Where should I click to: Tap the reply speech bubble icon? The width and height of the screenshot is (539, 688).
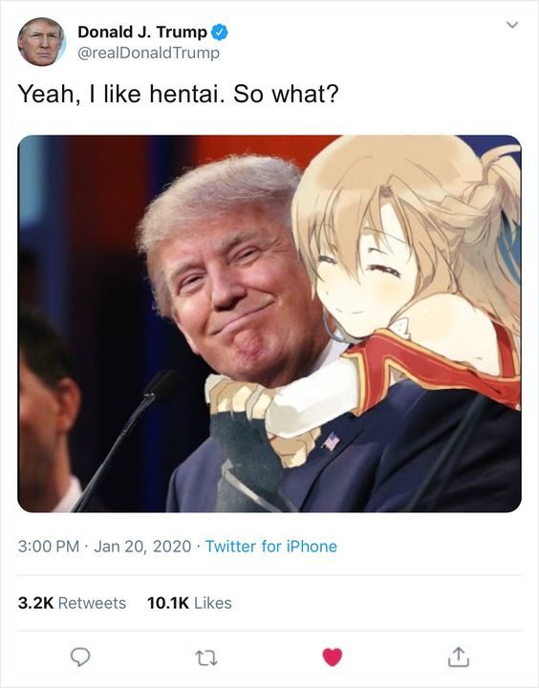coord(80,657)
